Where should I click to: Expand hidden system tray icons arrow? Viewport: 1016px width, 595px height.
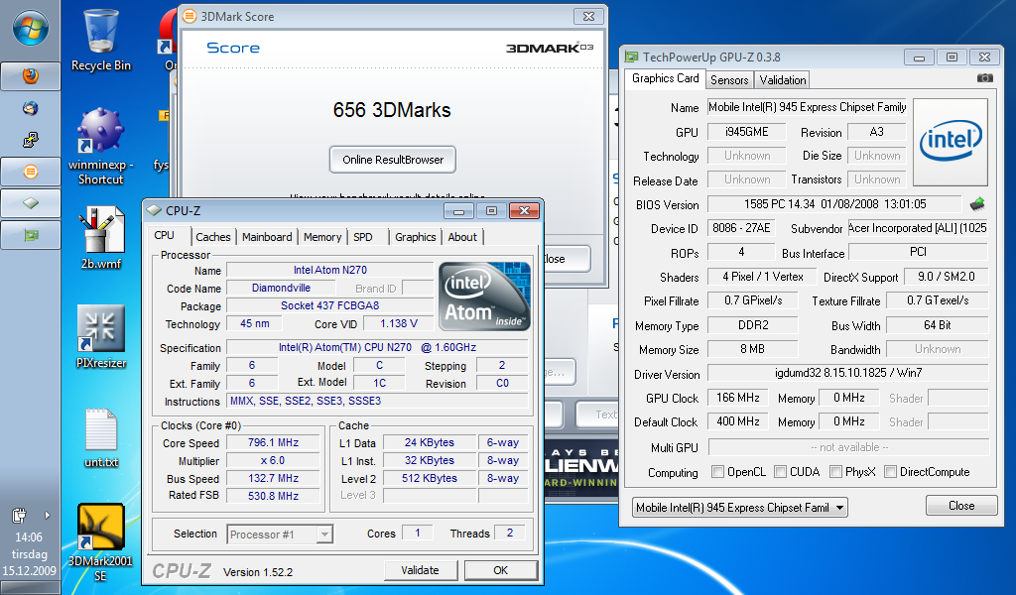(47, 516)
